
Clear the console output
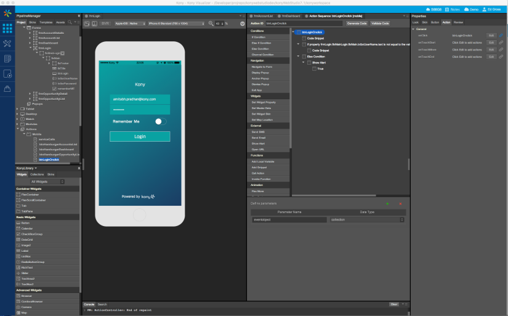394,304
